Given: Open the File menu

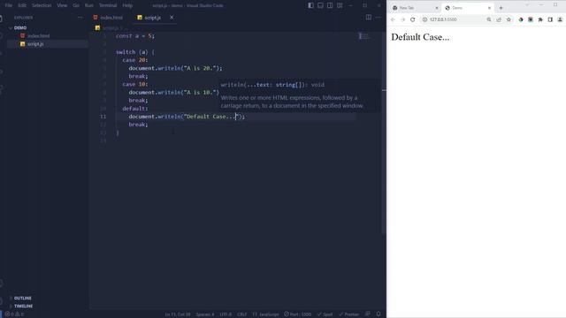Looking at the screenshot, I should click(9, 5).
